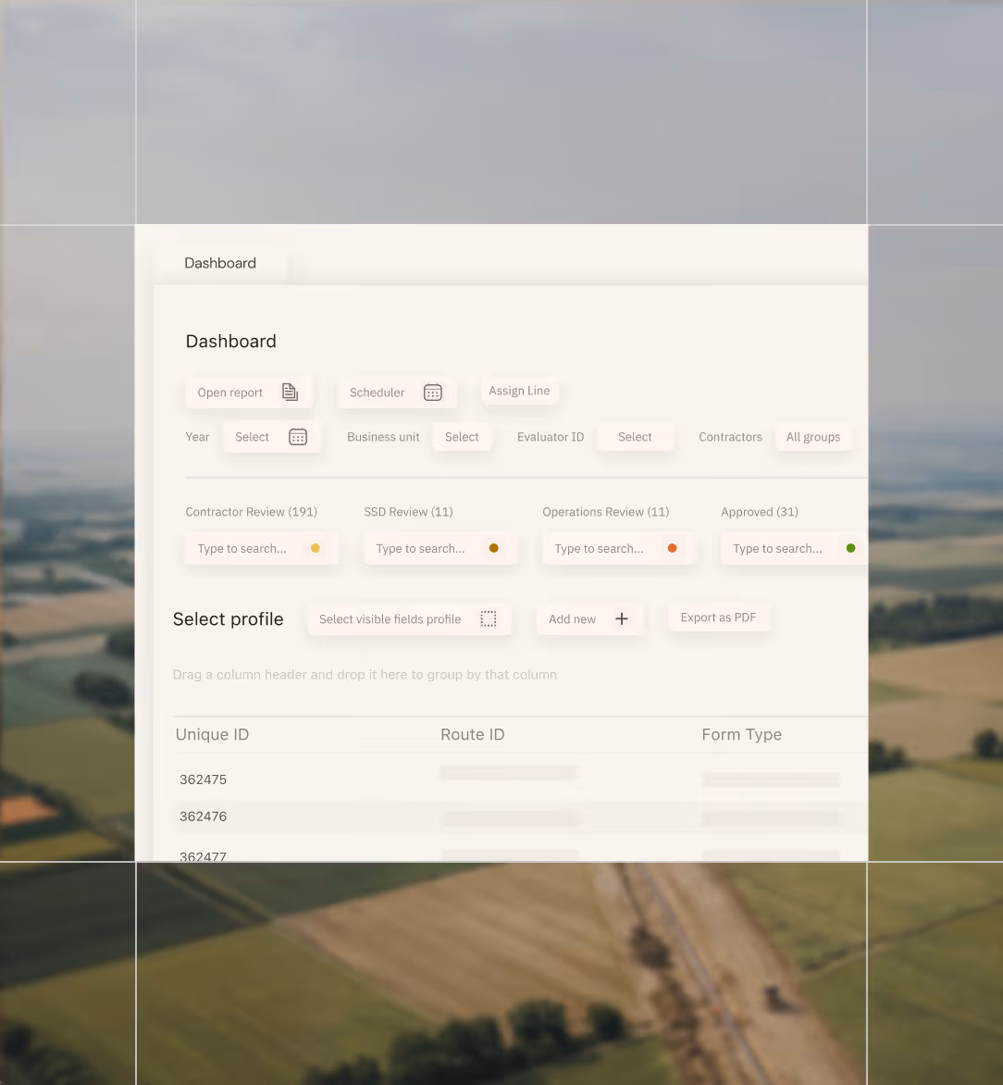Click the dotted-square icon in the profile selector
The image size is (1003, 1085).
tap(489, 618)
